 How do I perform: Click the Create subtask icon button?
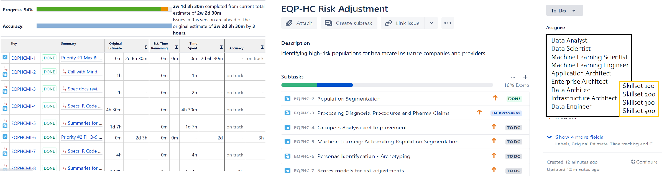click(328, 23)
